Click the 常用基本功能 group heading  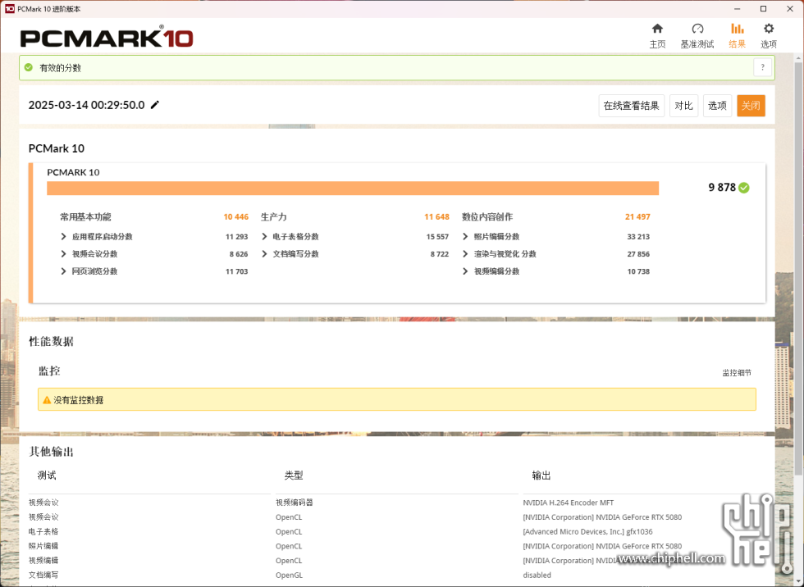tap(85, 217)
